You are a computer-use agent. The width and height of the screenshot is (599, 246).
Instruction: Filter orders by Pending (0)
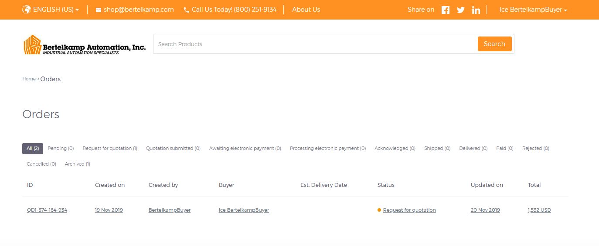61,148
